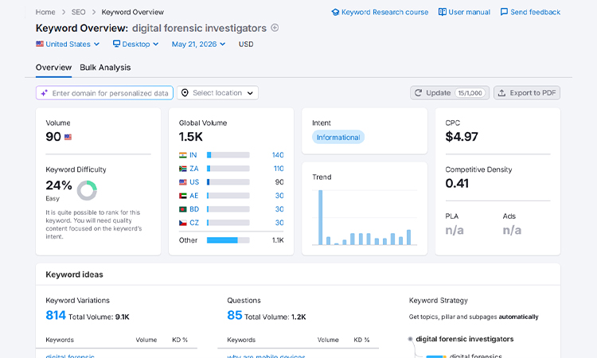Click the Volume column header under Keyword Variations
Viewport: 597px width, 358px height.
(x=146, y=340)
